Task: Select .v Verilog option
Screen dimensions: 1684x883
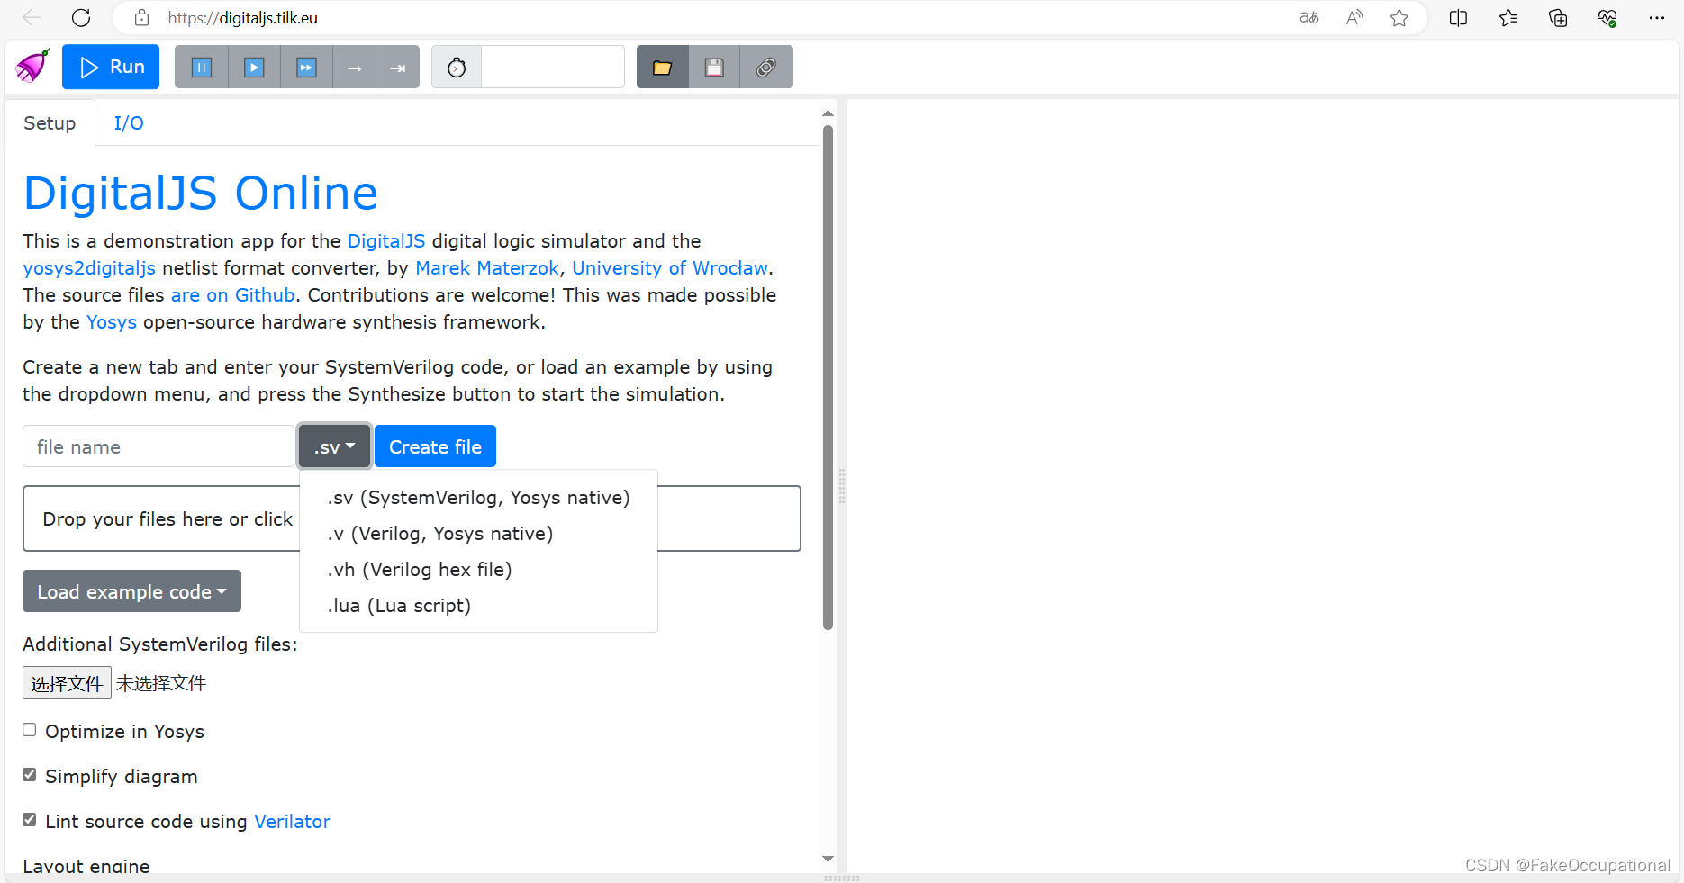Action: [478, 534]
